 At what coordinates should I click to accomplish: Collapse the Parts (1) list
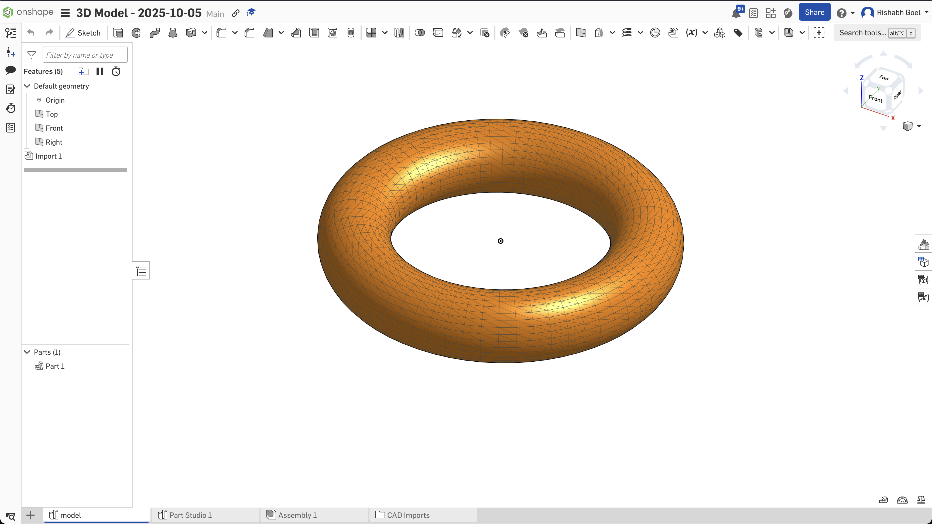(x=27, y=352)
